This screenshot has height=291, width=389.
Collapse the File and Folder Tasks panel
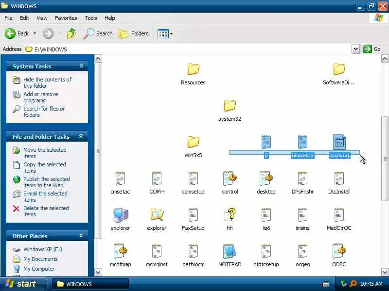pyautogui.click(x=81, y=136)
